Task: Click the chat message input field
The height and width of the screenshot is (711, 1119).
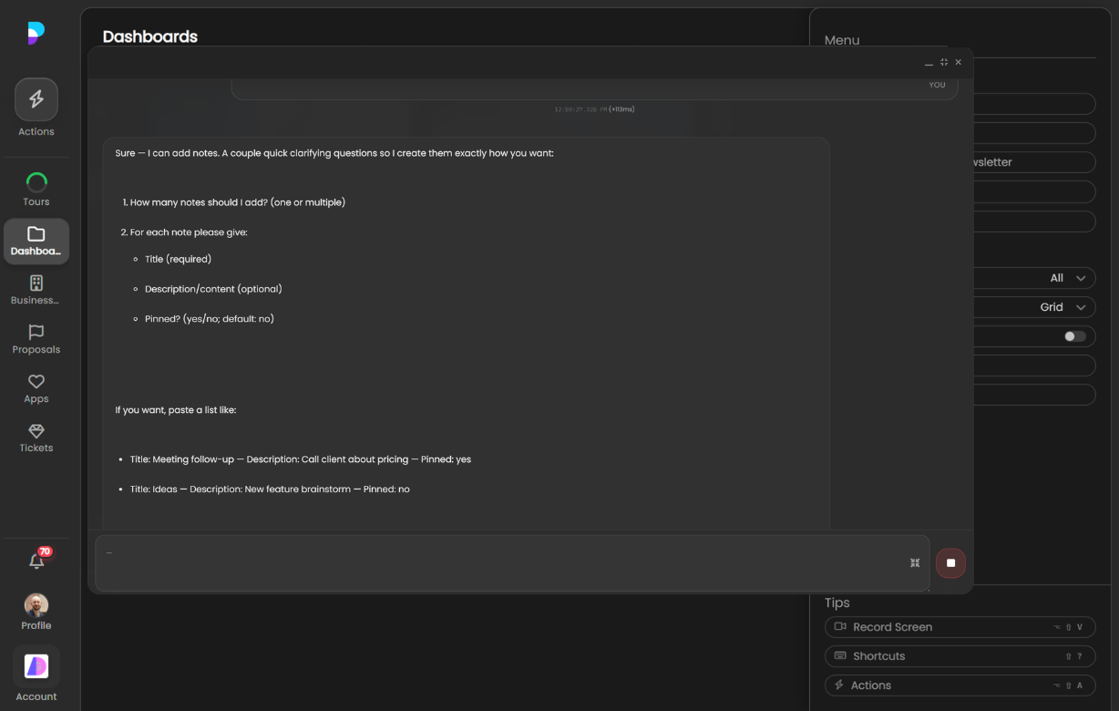Action: pyautogui.click(x=501, y=563)
